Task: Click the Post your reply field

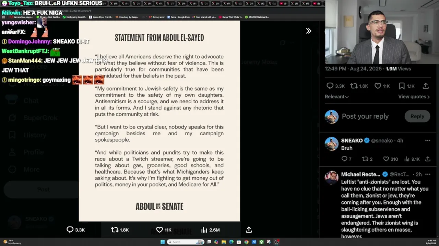Action: tap(365, 116)
